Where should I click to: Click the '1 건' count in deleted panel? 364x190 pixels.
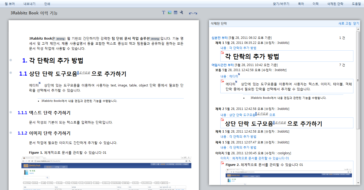[x=342, y=38]
